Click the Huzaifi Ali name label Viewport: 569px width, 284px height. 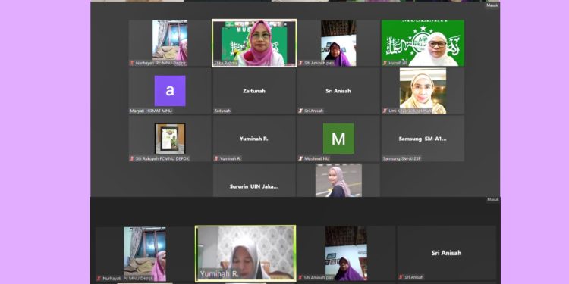(x=398, y=63)
